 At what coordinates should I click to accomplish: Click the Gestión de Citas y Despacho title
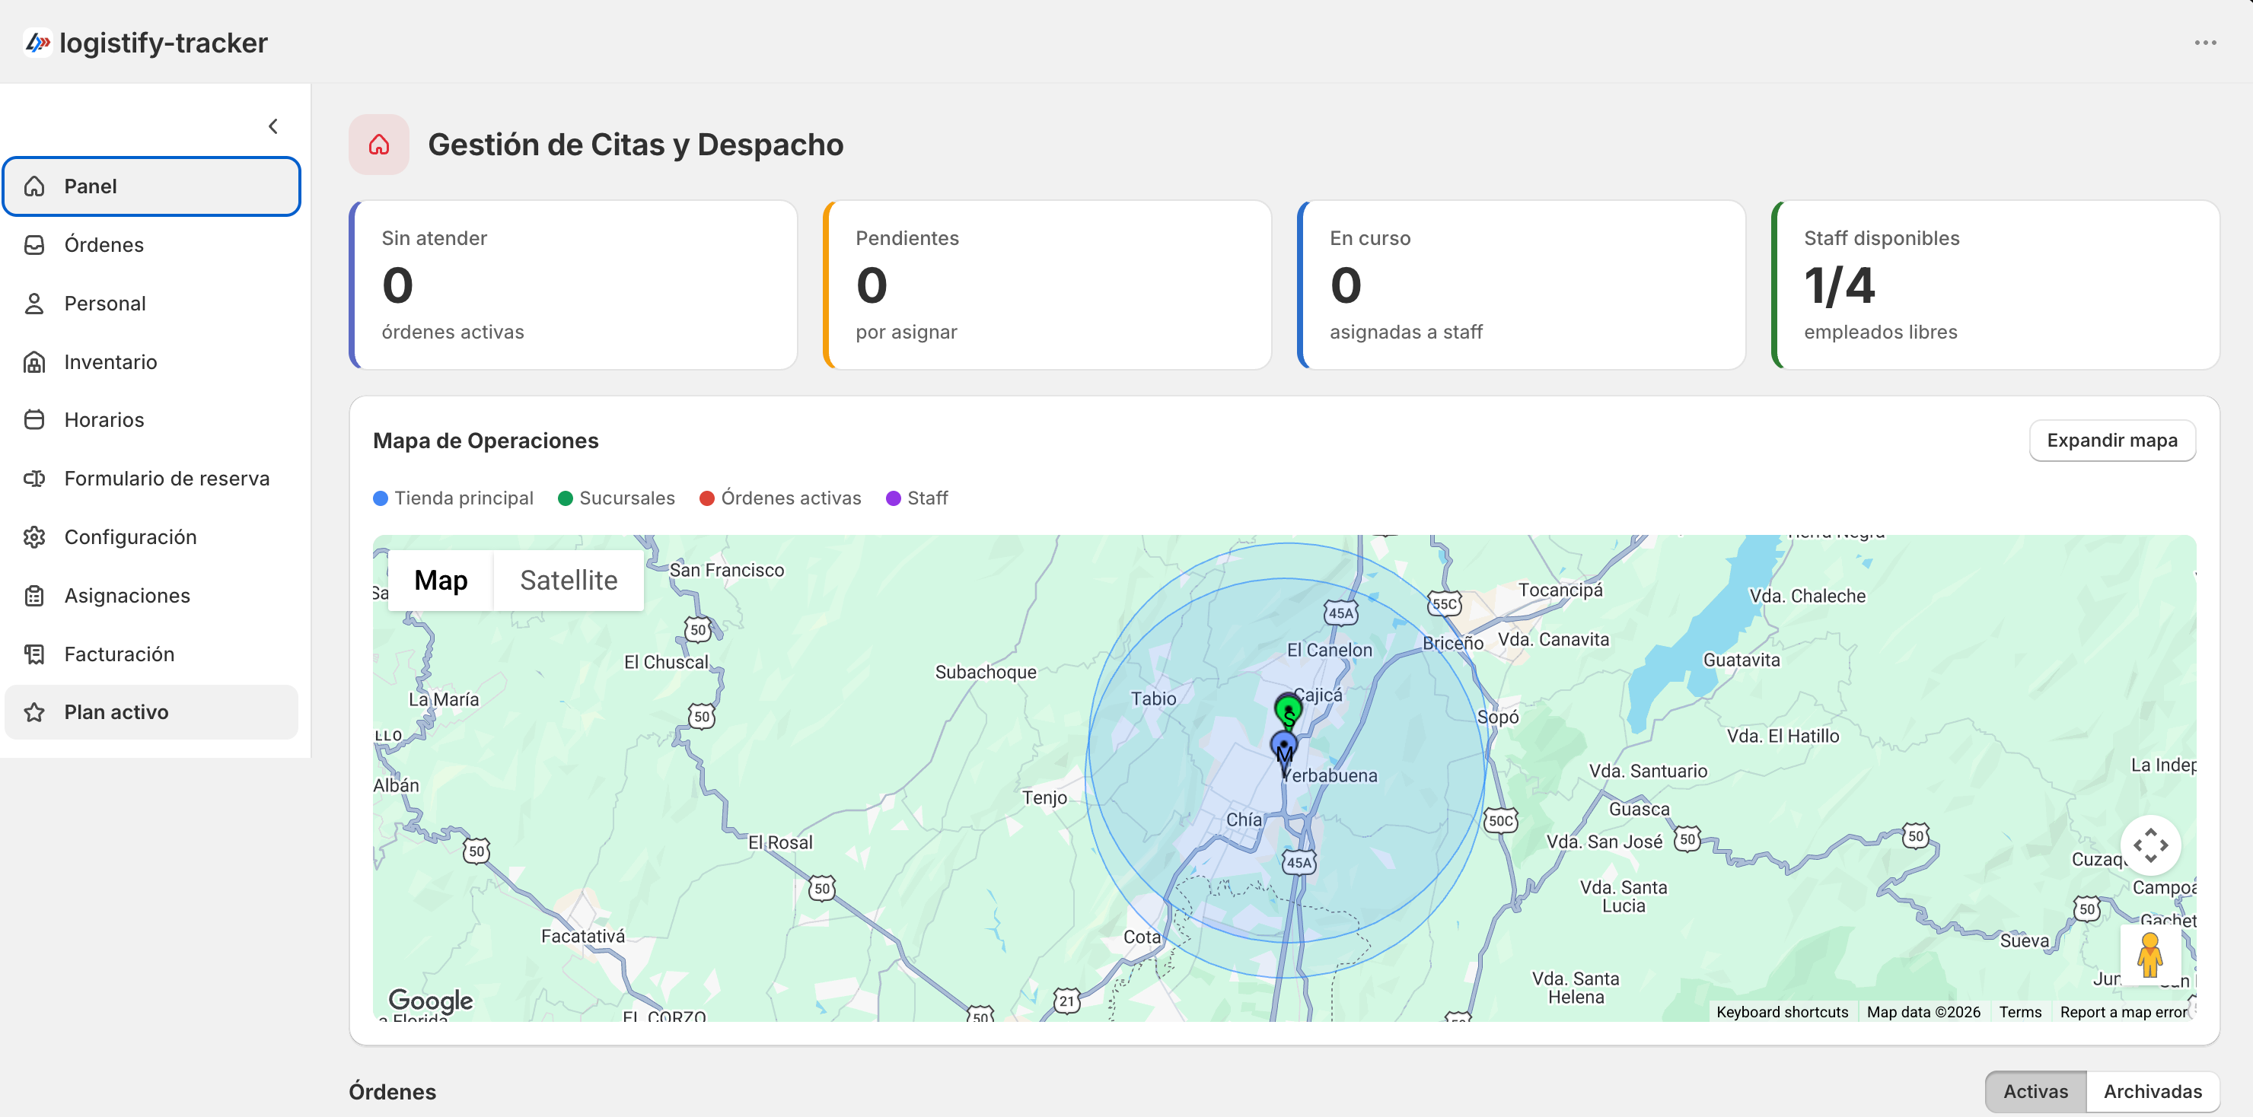(x=636, y=145)
